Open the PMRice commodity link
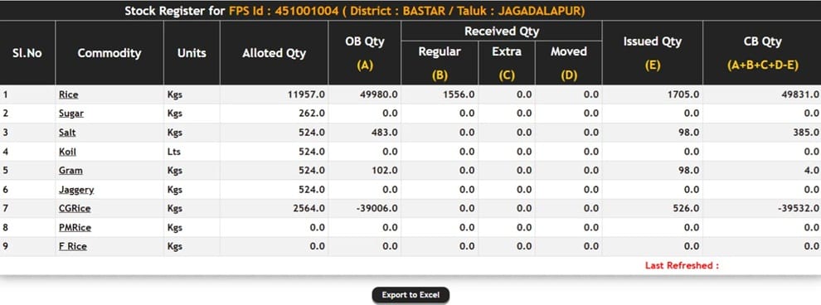 tap(75, 228)
